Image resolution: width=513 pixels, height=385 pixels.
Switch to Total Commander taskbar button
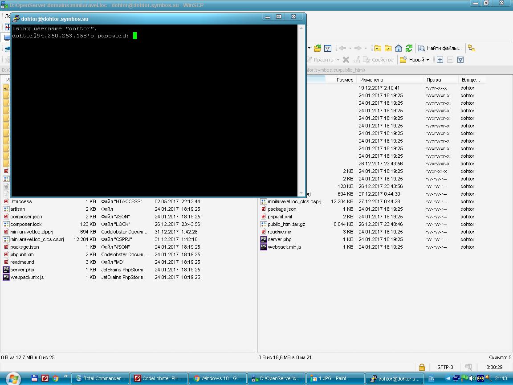click(x=101, y=378)
